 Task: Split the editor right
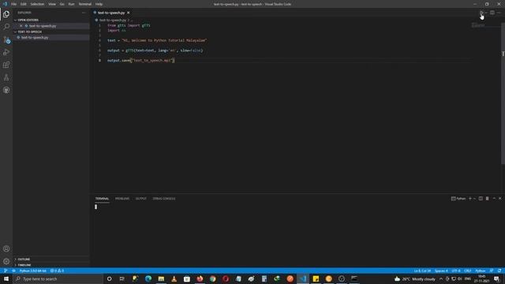492,13
